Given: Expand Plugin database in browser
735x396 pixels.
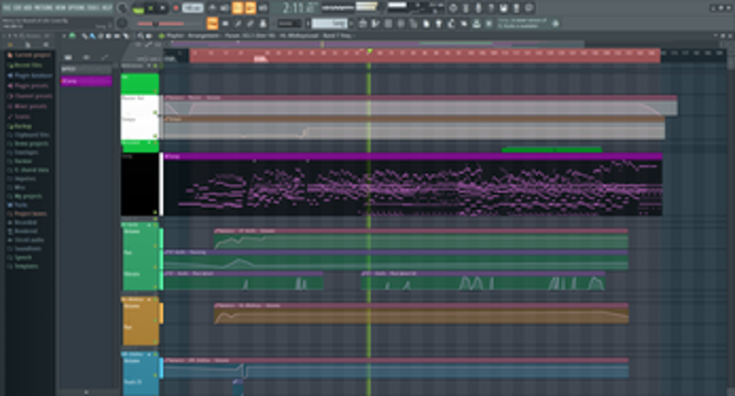Looking at the screenshot, I should pyautogui.click(x=33, y=76).
